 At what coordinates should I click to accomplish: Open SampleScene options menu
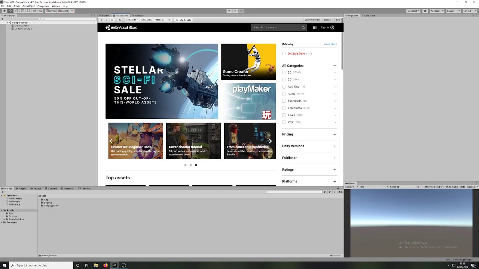(x=95, y=22)
